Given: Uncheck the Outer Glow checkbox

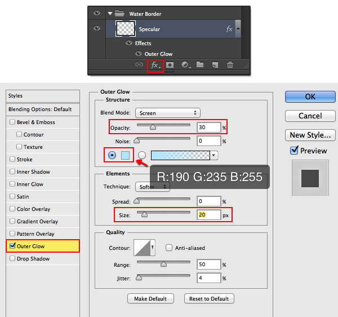Looking at the screenshot, I should (x=12, y=245).
